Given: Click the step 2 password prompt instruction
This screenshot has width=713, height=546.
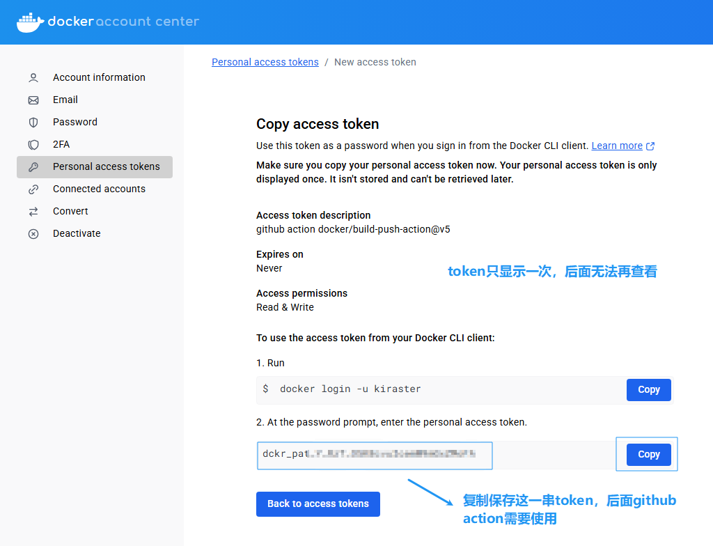Looking at the screenshot, I should click(391, 422).
